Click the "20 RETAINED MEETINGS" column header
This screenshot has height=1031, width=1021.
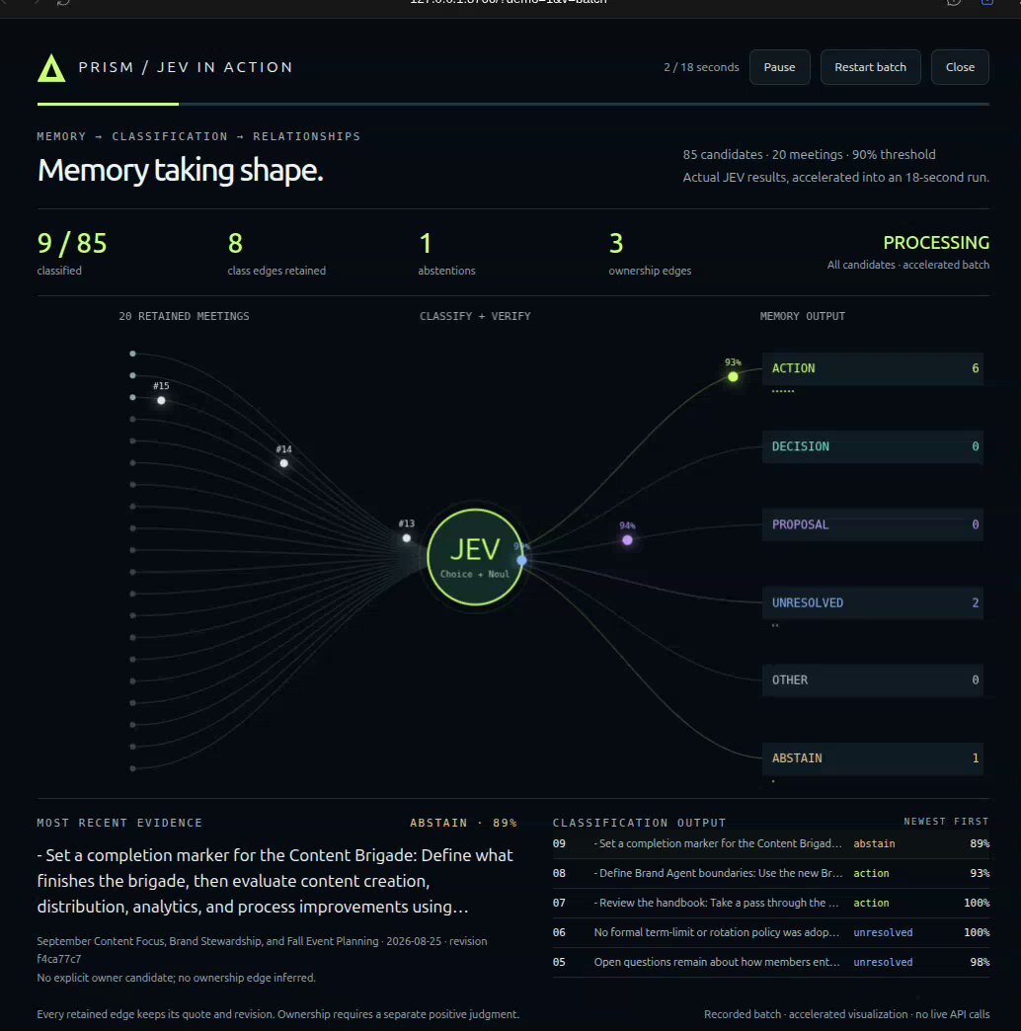[x=184, y=316]
